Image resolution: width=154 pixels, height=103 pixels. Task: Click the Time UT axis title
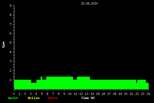[88, 98]
